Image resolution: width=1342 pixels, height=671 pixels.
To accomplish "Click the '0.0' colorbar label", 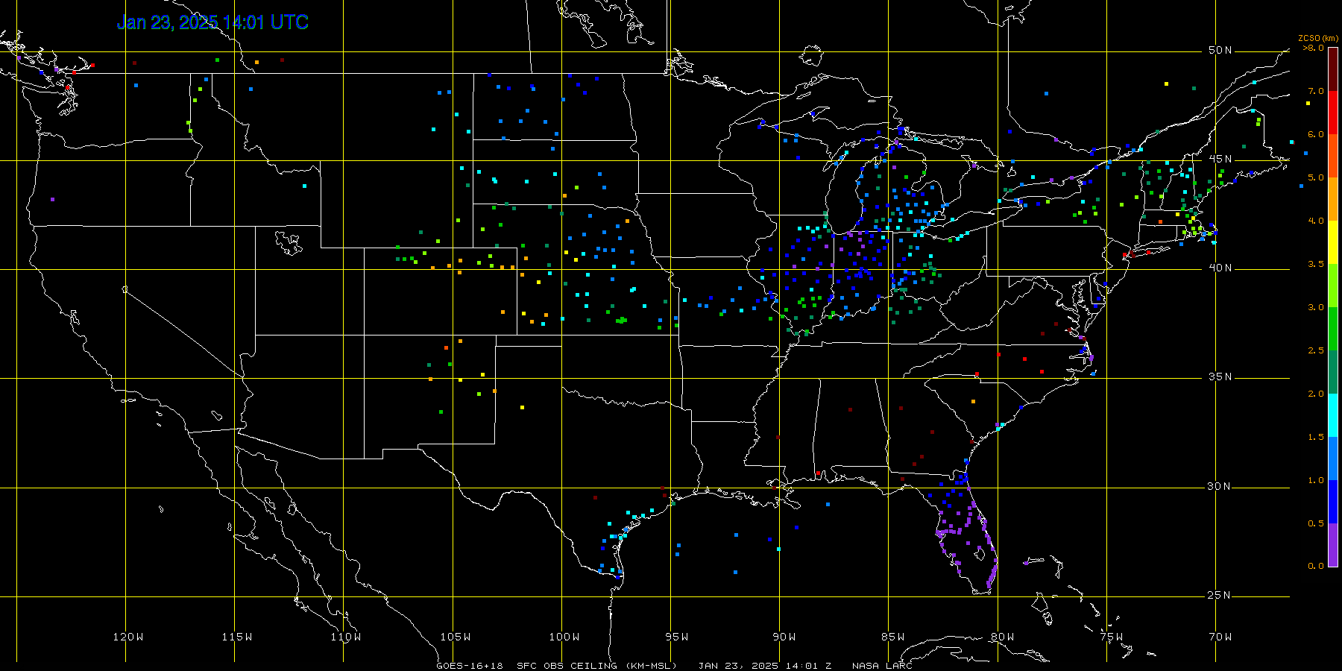I will [1316, 566].
